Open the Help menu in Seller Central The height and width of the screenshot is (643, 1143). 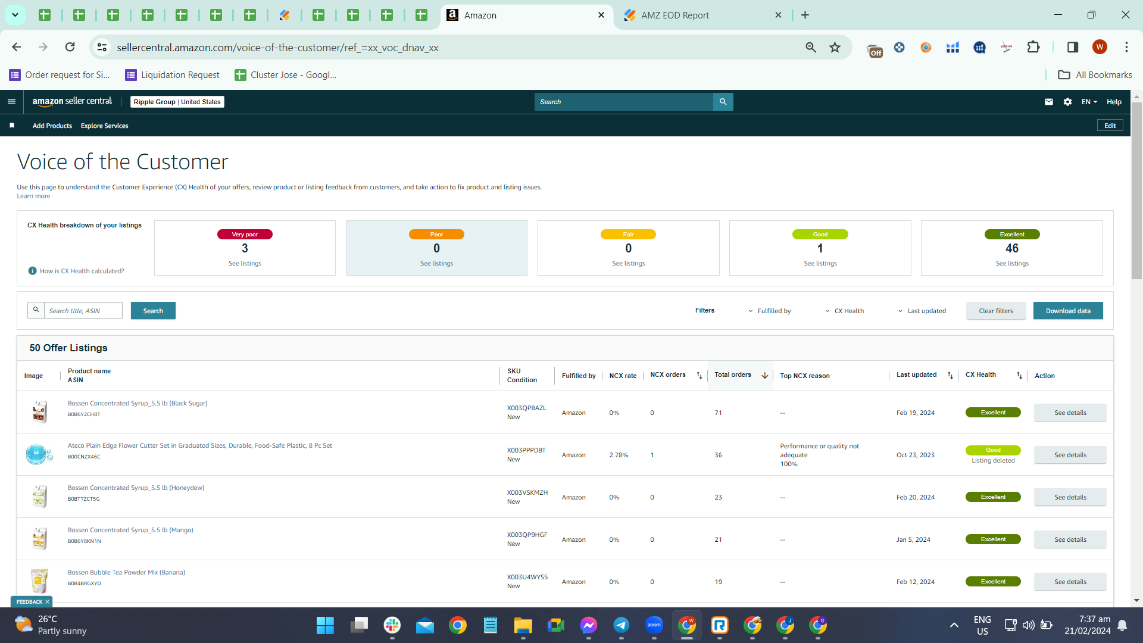(x=1114, y=102)
